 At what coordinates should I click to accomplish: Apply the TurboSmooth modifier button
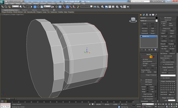point(145,33)
